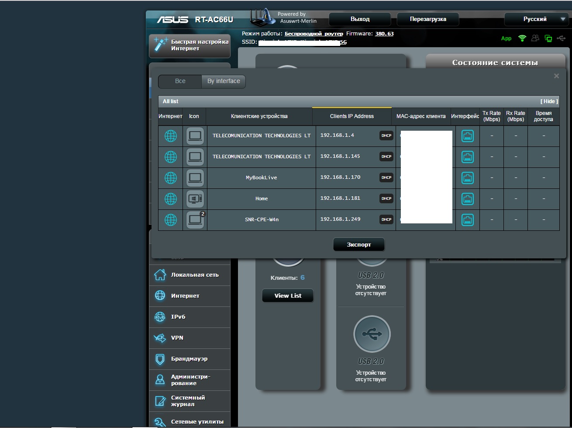Open the IPv6 sidebar menu
This screenshot has width=572, height=428.
click(x=190, y=317)
